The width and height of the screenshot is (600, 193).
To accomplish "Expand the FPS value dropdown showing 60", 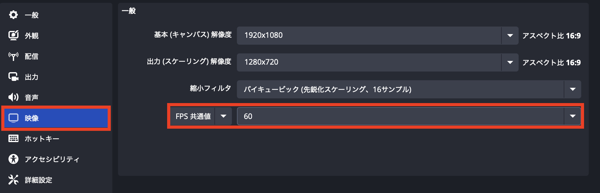I will pos(572,116).
